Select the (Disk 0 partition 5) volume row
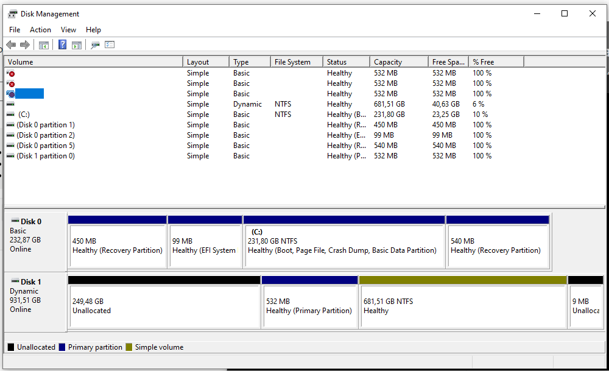609x371 pixels. pos(305,145)
